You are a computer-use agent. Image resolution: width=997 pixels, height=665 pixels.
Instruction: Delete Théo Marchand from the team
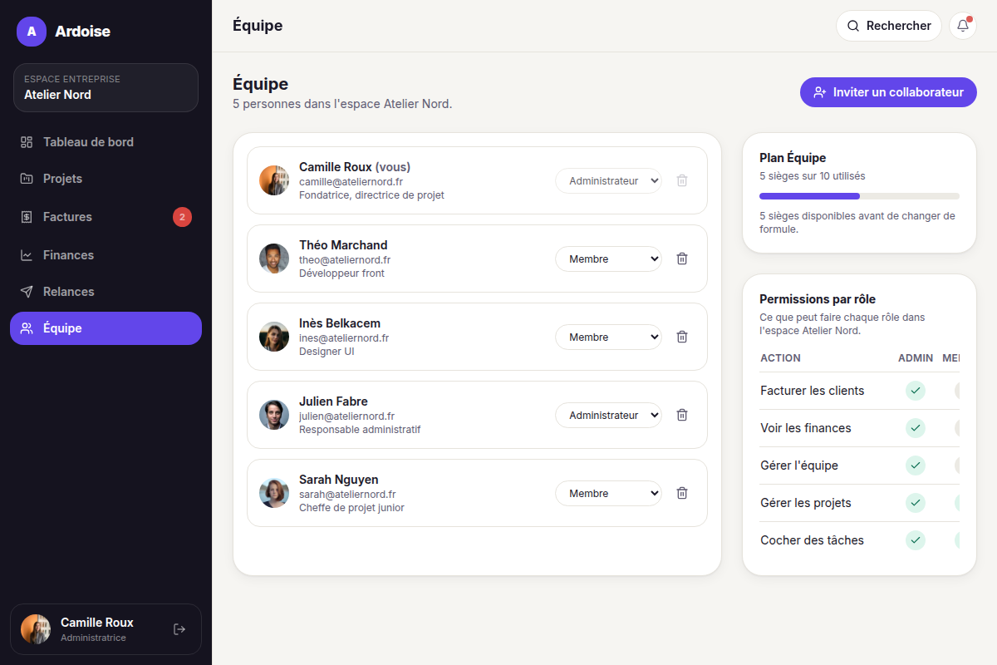[682, 259]
